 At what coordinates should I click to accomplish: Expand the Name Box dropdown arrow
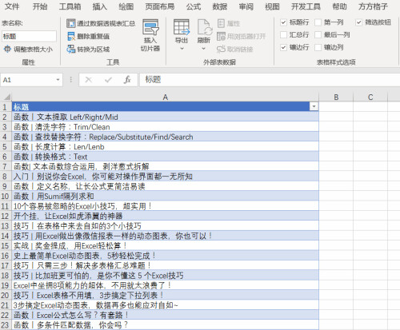coord(58,80)
